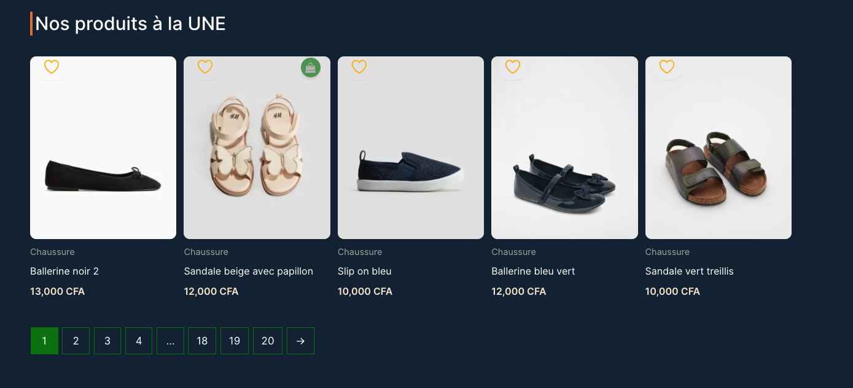This screenshot has width=853, height=388.
Task: Select current page 1 button
Action: click(x=44, y=341)
